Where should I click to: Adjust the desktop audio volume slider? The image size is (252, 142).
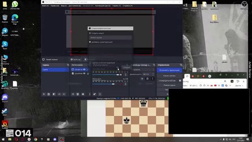click(106, 75)
